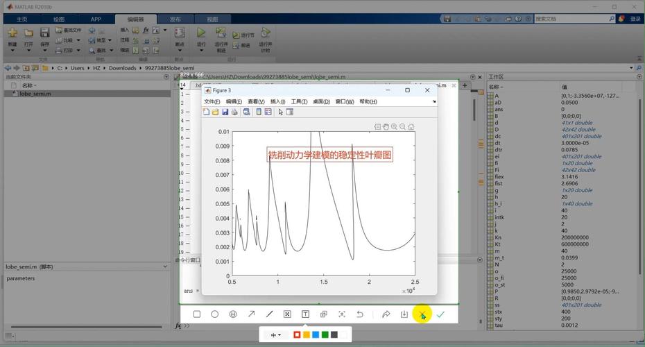Click the pin-to-screen overlapping squares icon

(324, 314)
